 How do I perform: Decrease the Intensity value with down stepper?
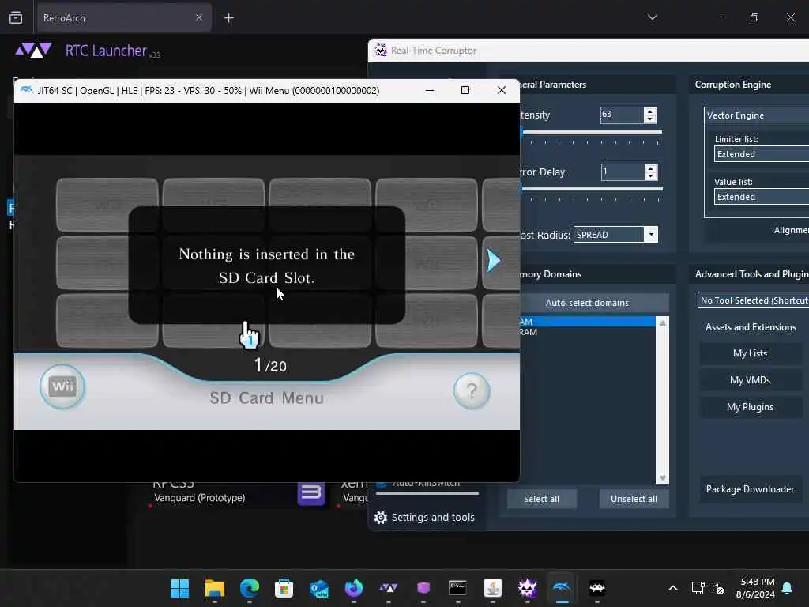[x=650, y=119]
